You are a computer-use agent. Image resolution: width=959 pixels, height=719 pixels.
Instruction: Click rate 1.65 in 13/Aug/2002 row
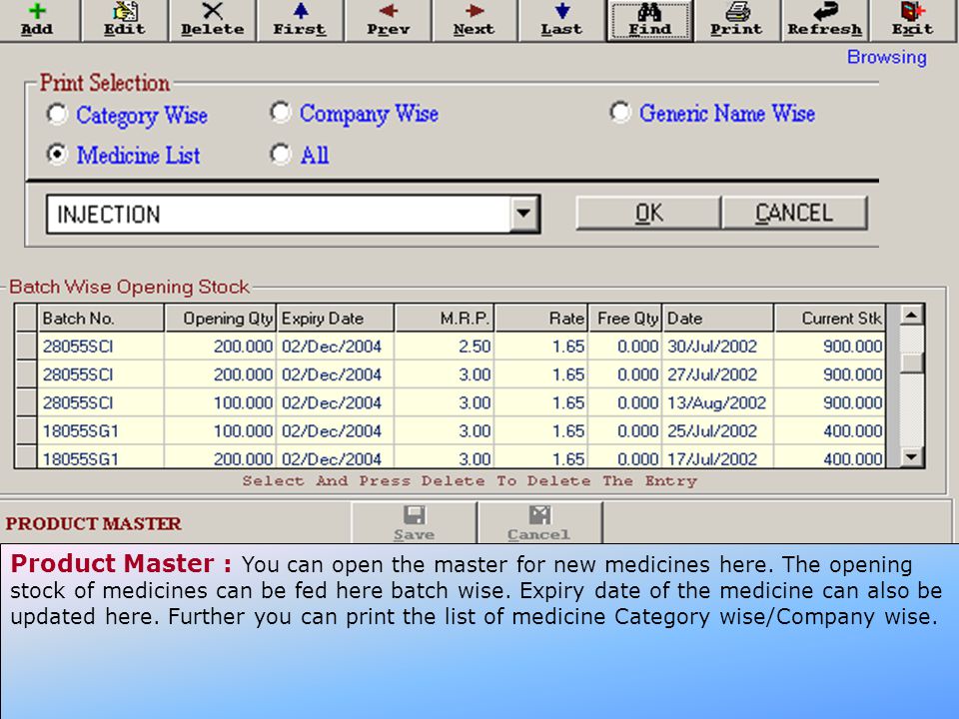pos(541,402)
